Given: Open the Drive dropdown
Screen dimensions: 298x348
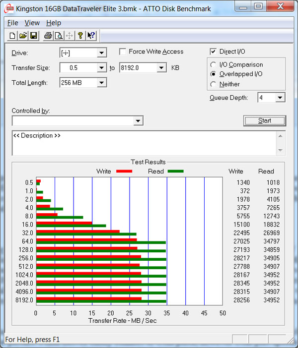Looking at the screenshot, I should tap(102, 53).
